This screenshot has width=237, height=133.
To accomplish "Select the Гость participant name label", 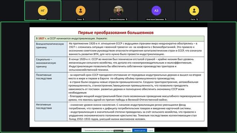I will (x=193, y=19).
